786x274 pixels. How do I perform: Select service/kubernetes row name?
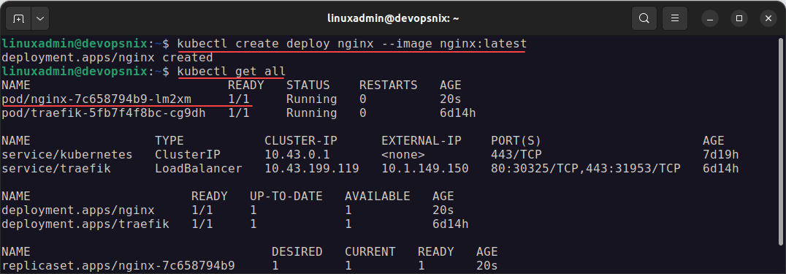[67, 155]
